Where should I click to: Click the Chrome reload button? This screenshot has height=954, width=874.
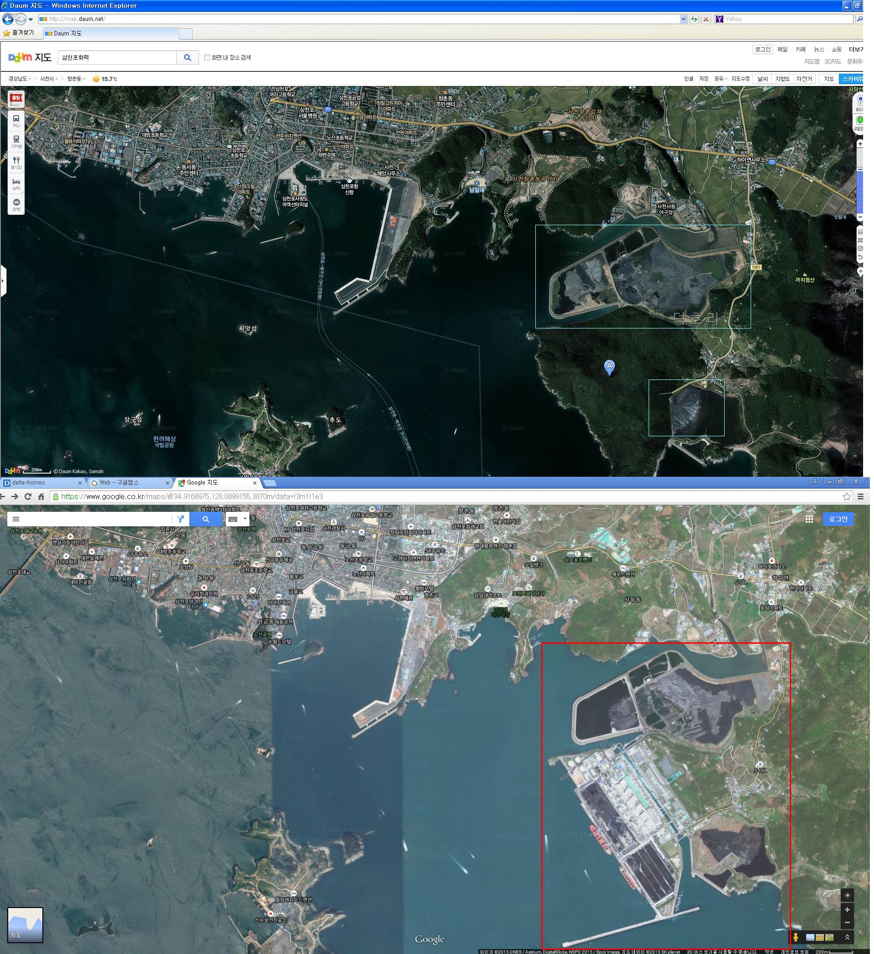point(28,496)
